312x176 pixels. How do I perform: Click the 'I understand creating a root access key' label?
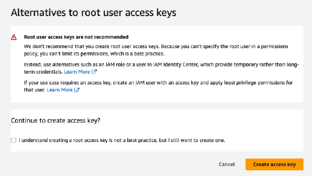(x=122, y=140)
